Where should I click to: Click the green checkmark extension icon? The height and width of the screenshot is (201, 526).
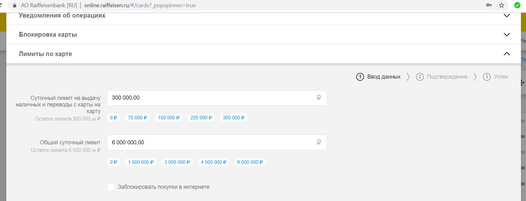[x=517, y=5]
